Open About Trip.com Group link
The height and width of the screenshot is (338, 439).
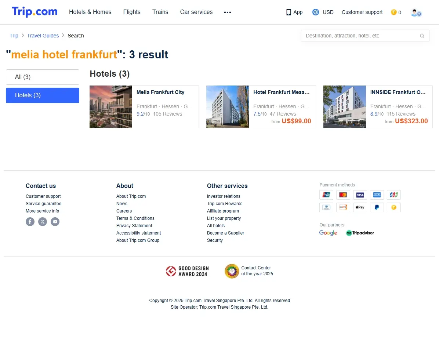(x=138, y=240)
